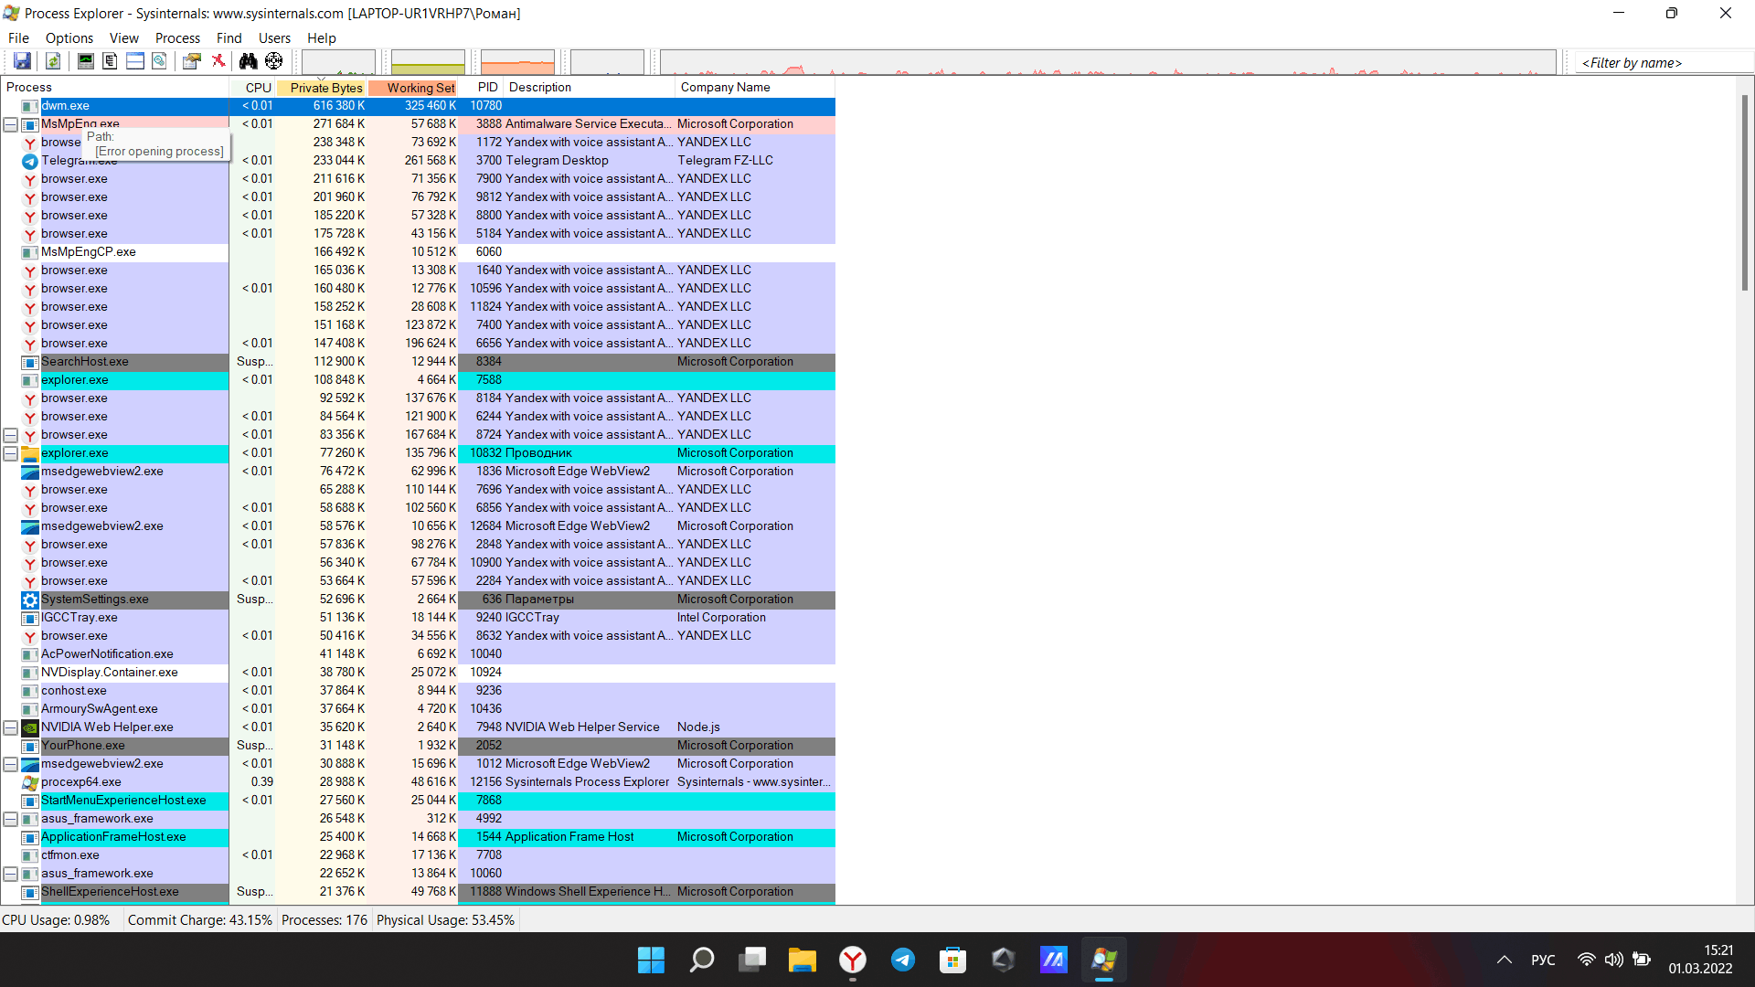
Task: Toggle the lower pane toolbar icon
Action: click(x=134, y=61)
